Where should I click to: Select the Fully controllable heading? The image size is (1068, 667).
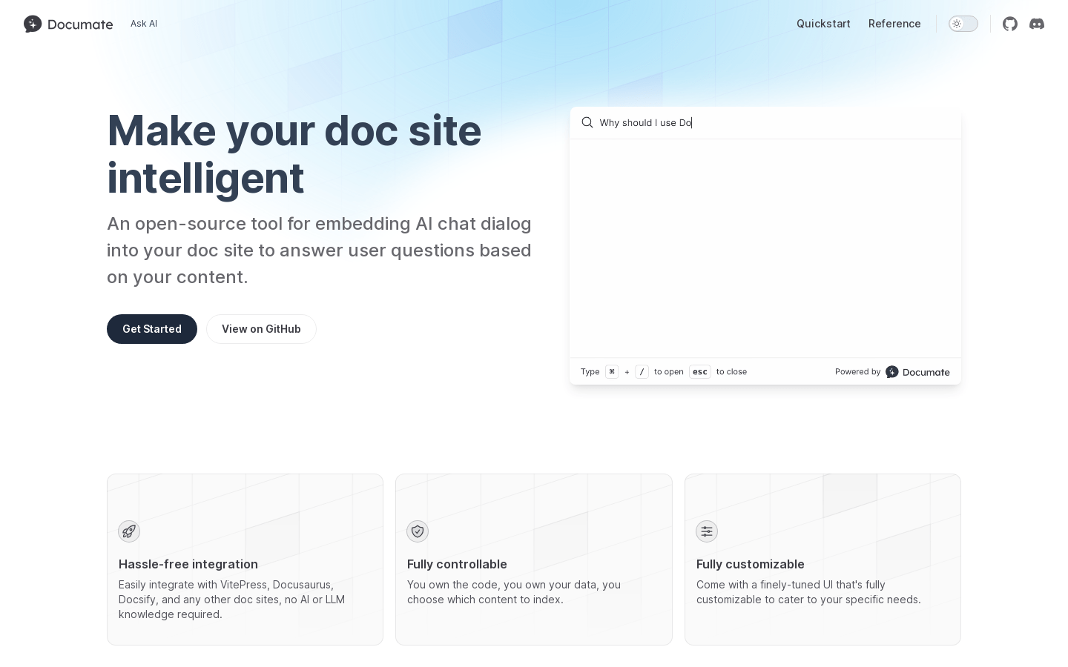[457, 564]
